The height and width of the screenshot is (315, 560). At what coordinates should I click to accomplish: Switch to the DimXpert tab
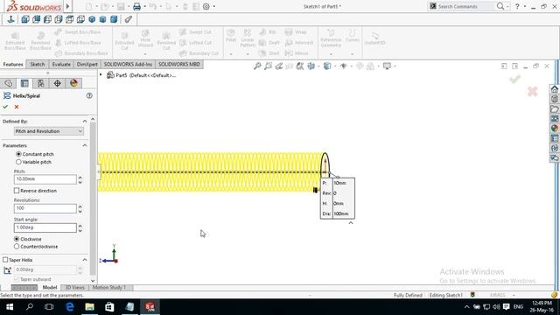(87, 64)
